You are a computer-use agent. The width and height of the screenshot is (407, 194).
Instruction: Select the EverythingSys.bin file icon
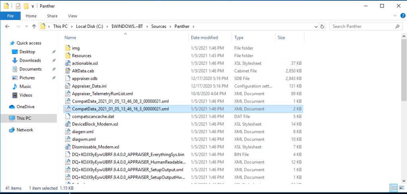coord(68,155)
